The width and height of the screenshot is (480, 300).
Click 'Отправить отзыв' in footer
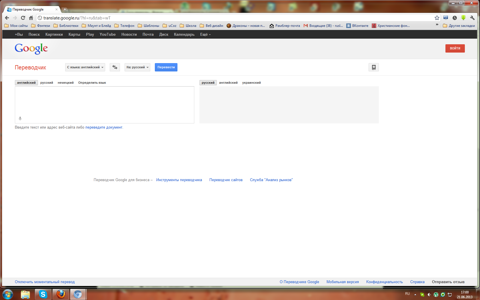tap(448, 282)
